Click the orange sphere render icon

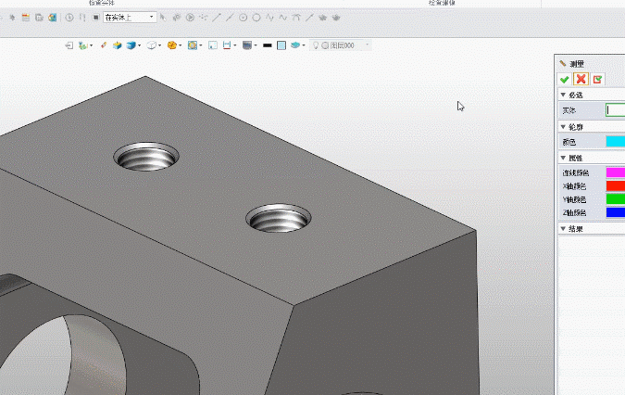[x=172, y=45]
